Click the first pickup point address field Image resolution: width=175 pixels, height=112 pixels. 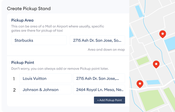99,78
